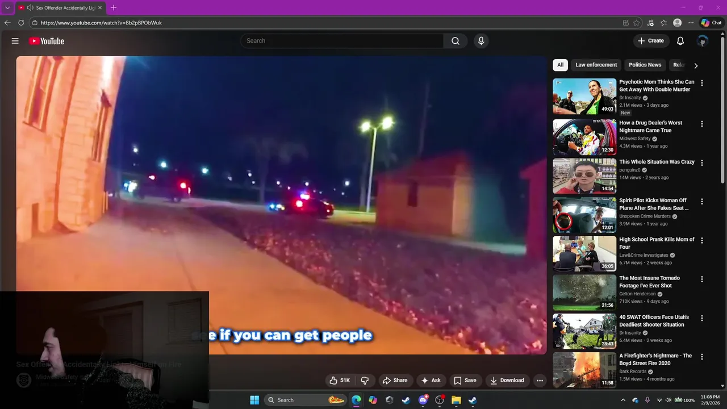Open Microsoft Edge from the taskbar
This screenshot has width=727, height=409.
[356, 400]
